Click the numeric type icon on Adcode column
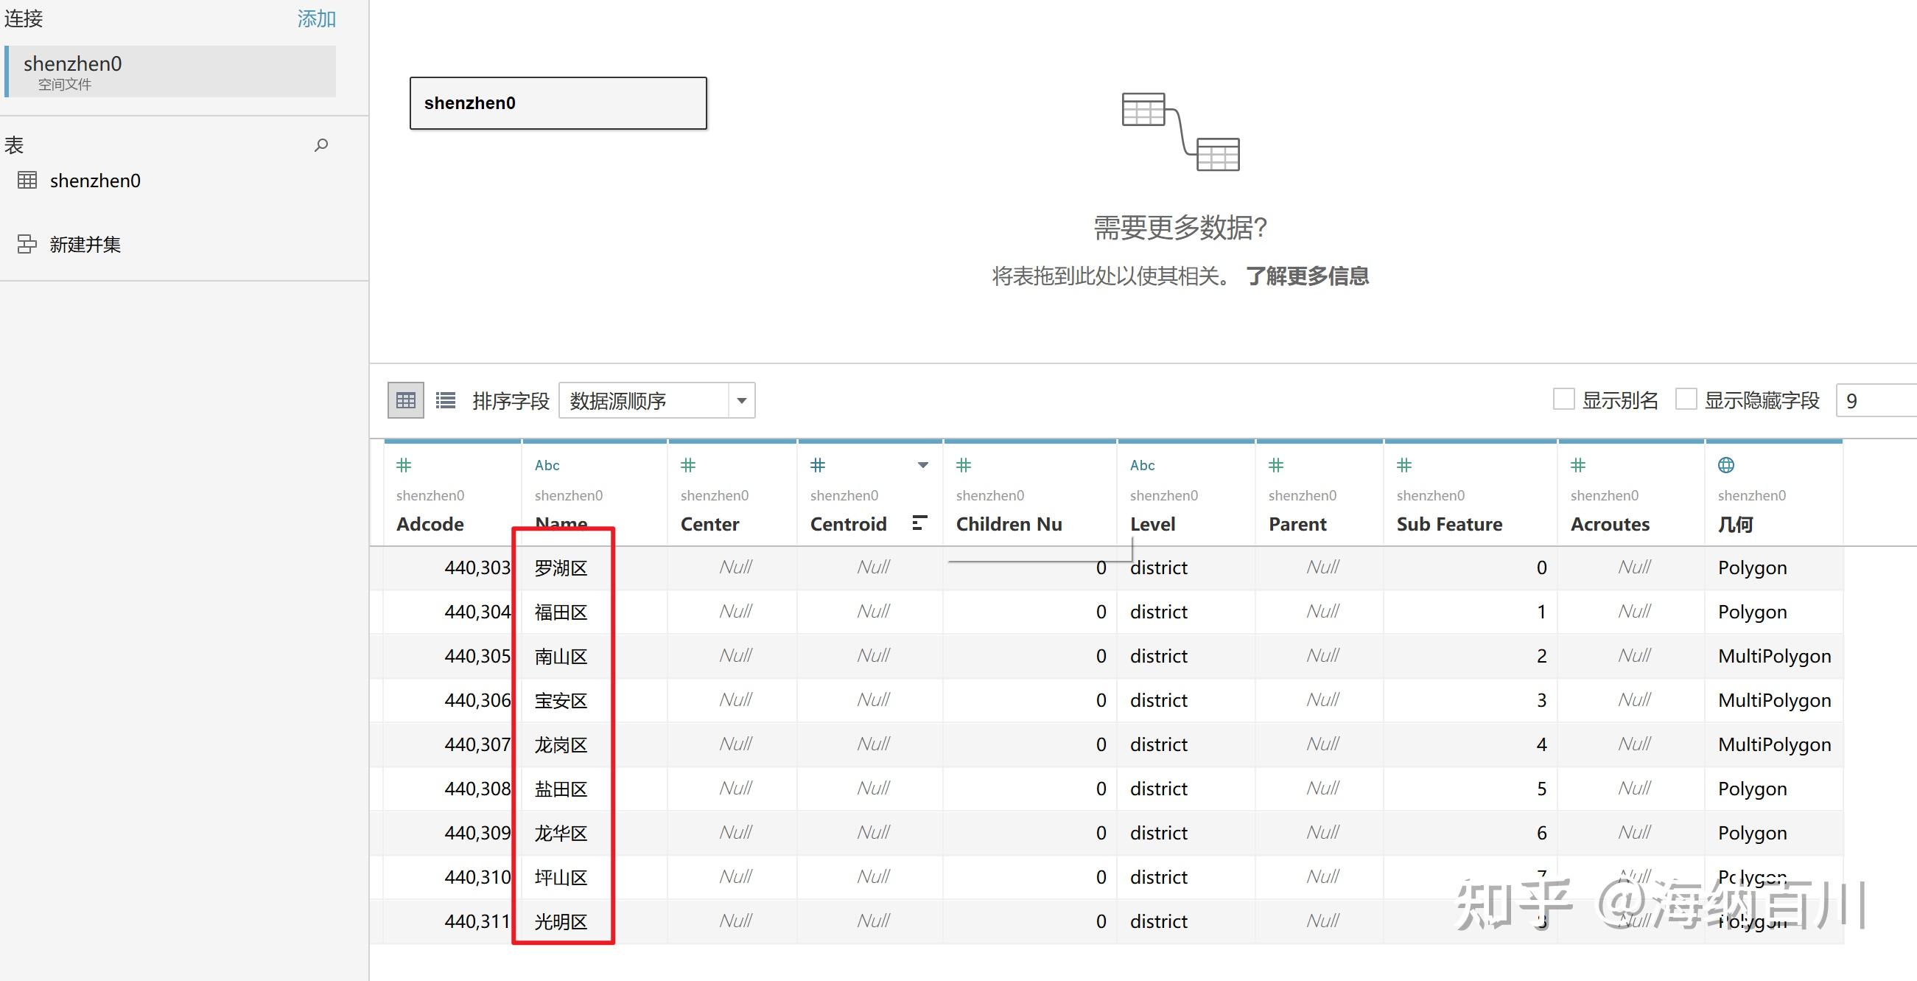1917x981 pixels. pyautogui.click(x=404, y=465)
